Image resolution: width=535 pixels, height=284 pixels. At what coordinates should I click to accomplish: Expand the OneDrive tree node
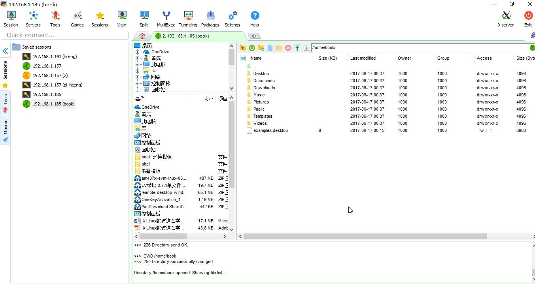point(137,52)
